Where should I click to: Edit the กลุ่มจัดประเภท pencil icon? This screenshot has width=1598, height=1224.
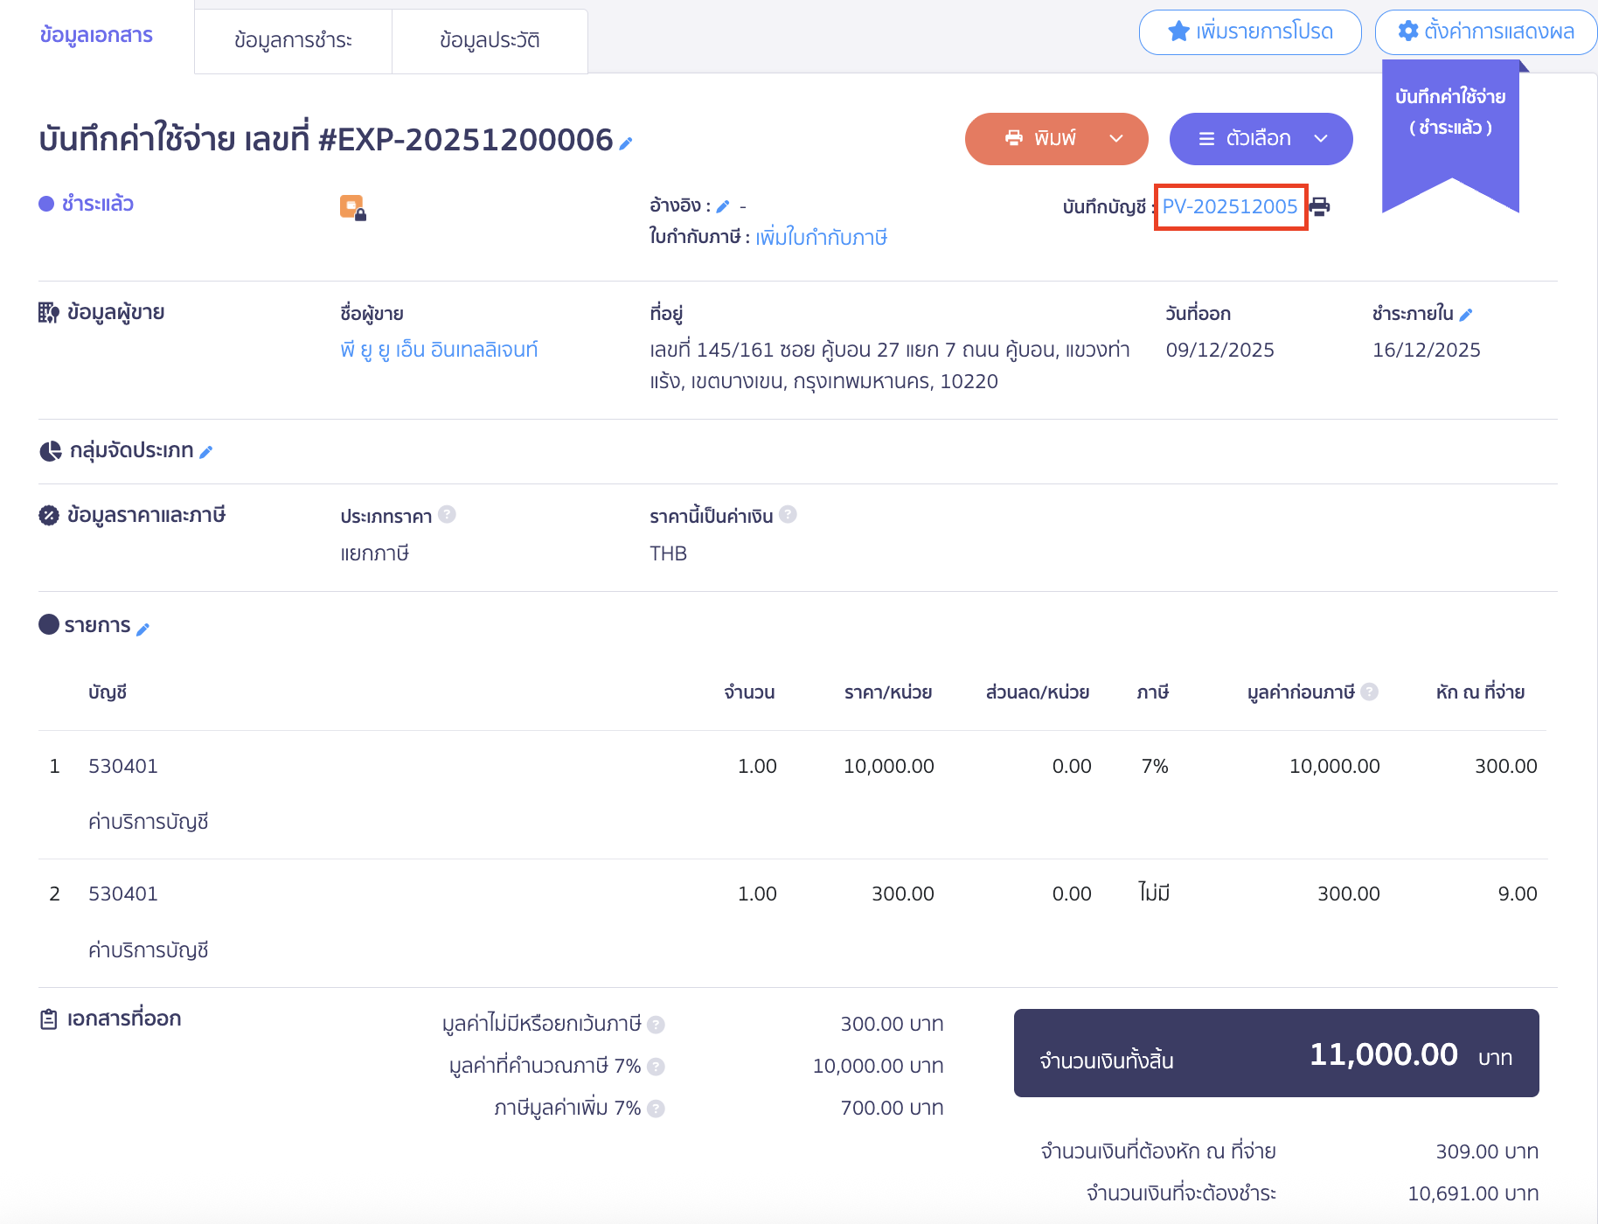click(x=206, y=452)
